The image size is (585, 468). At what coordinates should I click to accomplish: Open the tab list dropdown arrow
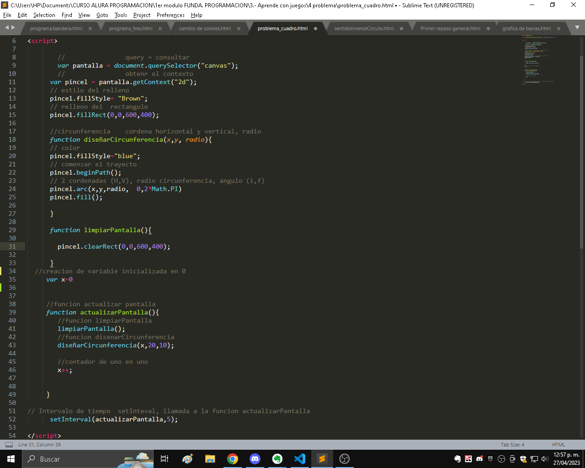tap(577, 27)
